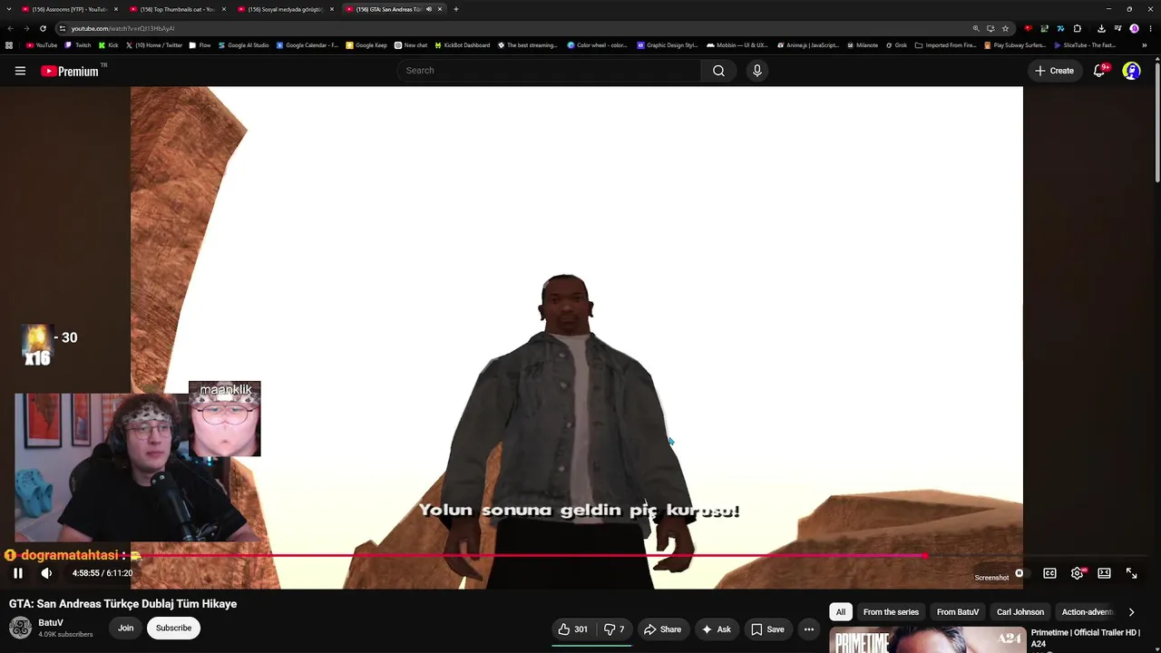Switch the player to theater mode
The height and width of the screenshot is (653, 1161).
click(x=1104, y=573)
